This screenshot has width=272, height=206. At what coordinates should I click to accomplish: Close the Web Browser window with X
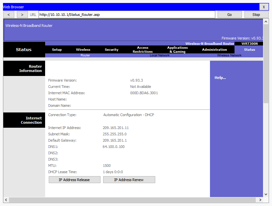pyautogui.click(x=264, y=7)
